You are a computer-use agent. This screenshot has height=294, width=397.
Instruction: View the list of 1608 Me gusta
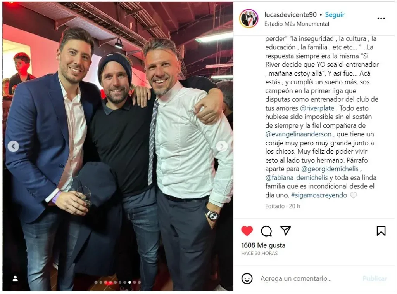coord(263,245)
